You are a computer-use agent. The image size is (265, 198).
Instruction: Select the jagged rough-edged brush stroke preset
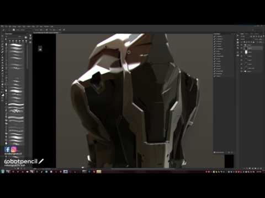click(16, 111)
